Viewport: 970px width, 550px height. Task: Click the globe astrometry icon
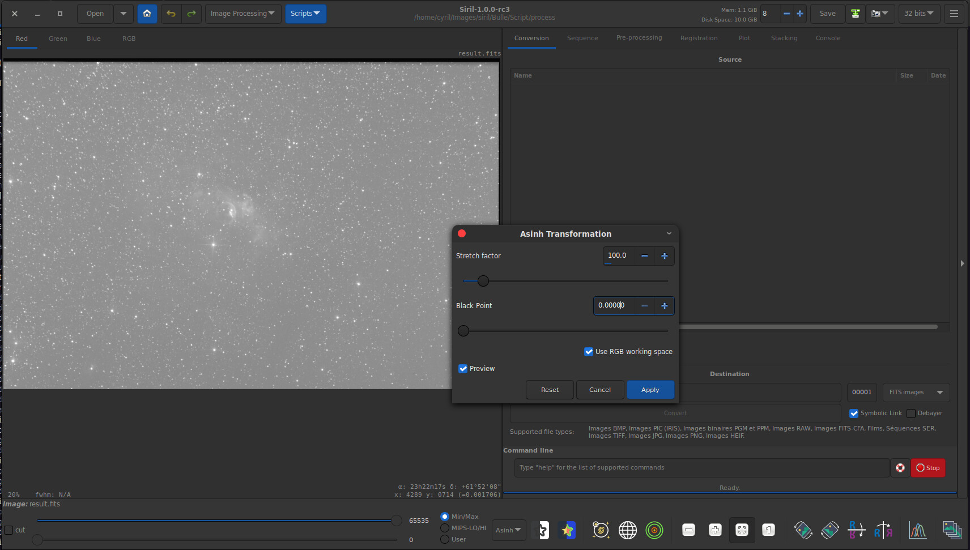627,530
